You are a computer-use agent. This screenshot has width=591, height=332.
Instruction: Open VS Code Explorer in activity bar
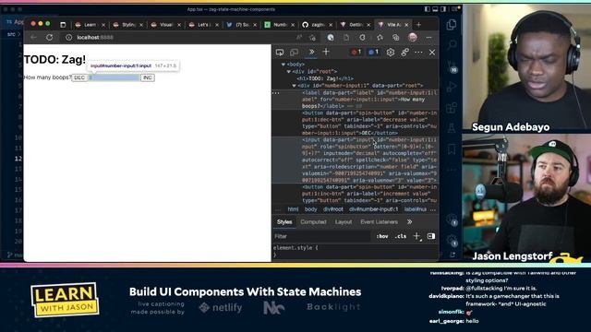pos(452,25)
